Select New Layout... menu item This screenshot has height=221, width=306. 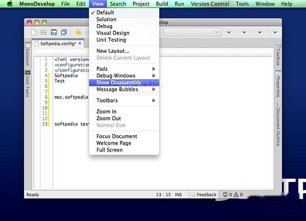(124, 51)
